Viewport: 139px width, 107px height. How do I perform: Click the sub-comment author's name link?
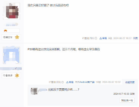click(x=43, y=90)
